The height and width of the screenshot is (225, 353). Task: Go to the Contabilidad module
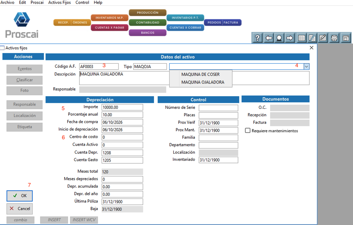pos(148,22)
